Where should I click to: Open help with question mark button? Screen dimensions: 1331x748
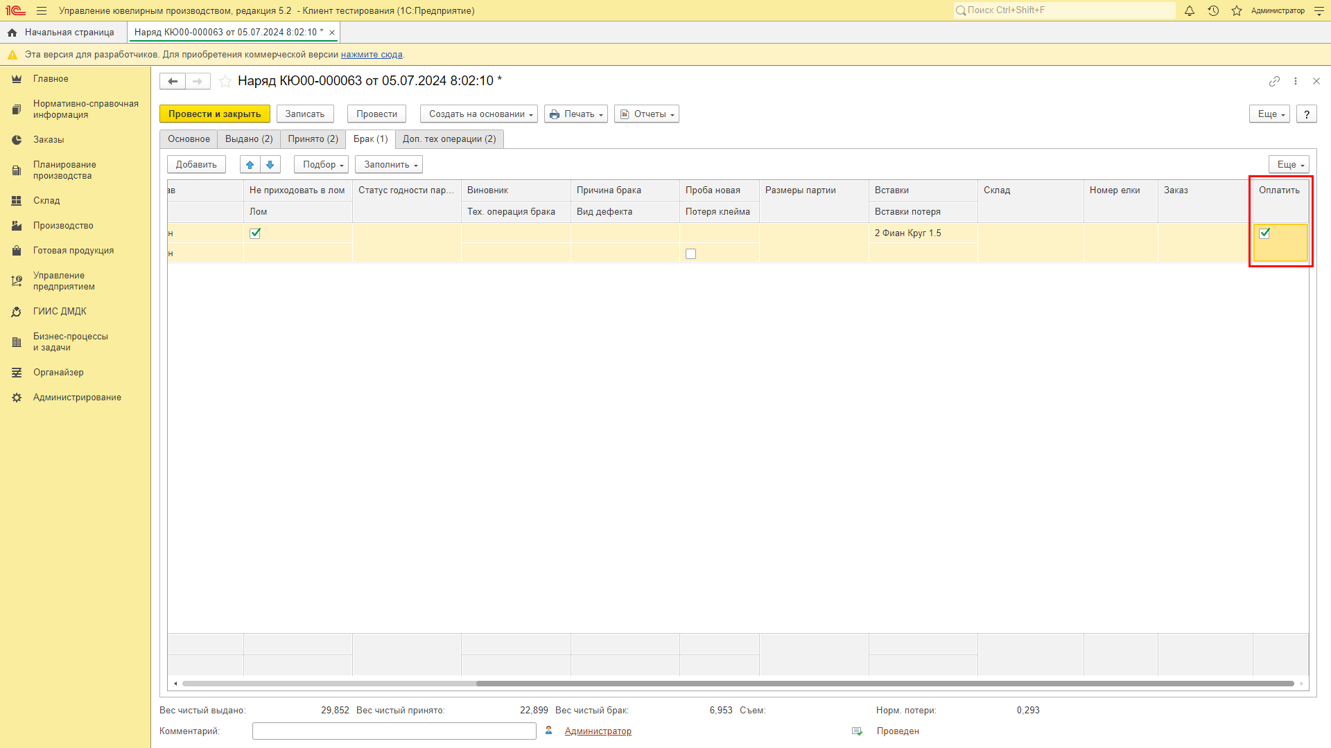pos(1307,114)
